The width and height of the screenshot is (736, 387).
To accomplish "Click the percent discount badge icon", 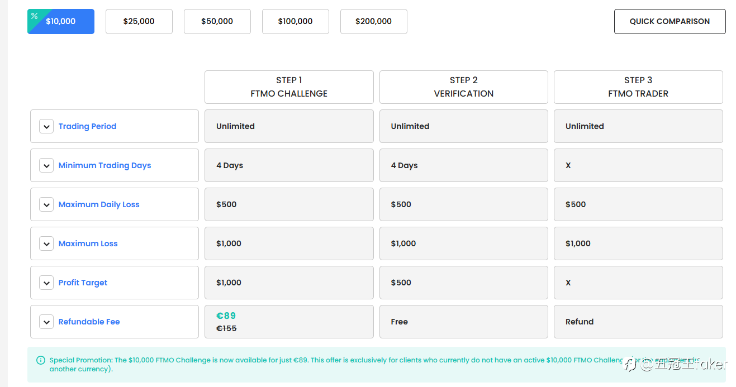I will [34, 16].
